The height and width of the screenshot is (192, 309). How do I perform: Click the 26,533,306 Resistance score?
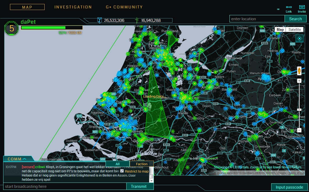114,20
